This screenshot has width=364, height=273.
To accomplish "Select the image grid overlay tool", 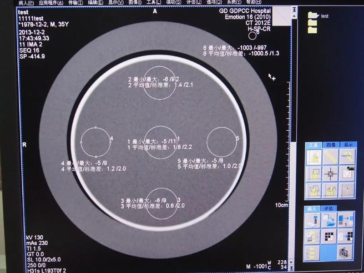I will point(347,191).
